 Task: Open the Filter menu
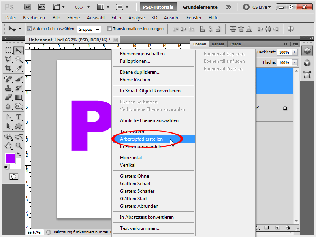tap(117, 18)
